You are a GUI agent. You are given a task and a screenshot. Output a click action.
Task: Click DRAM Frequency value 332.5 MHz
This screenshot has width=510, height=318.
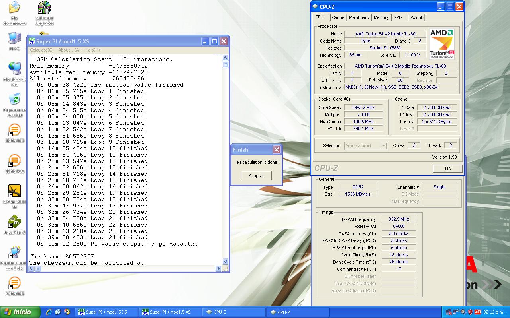click(x=399, y=219)
